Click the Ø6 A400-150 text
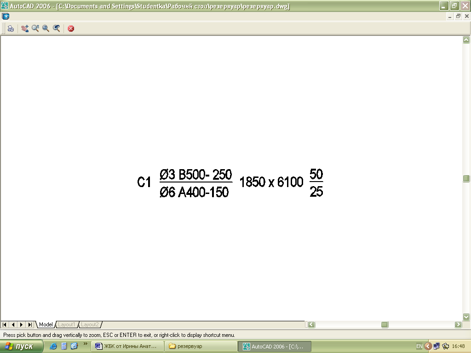471x353 pixels. coord(194,192)
